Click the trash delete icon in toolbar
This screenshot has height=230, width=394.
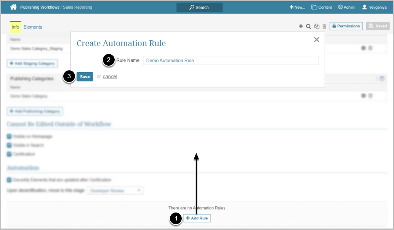[x=324, y=26]
